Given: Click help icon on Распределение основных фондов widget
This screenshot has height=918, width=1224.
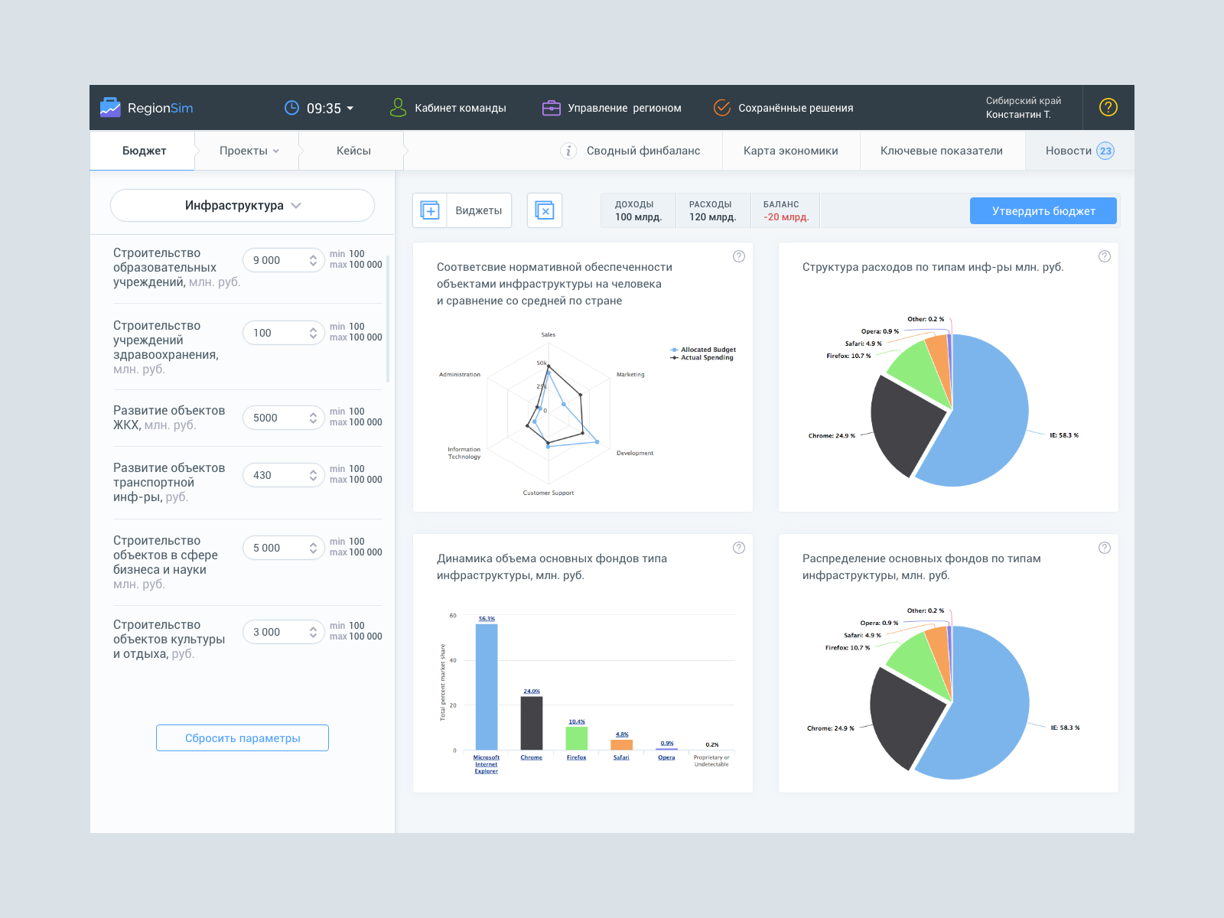Looking at the screenshot, I should [x=1104, y=548].
